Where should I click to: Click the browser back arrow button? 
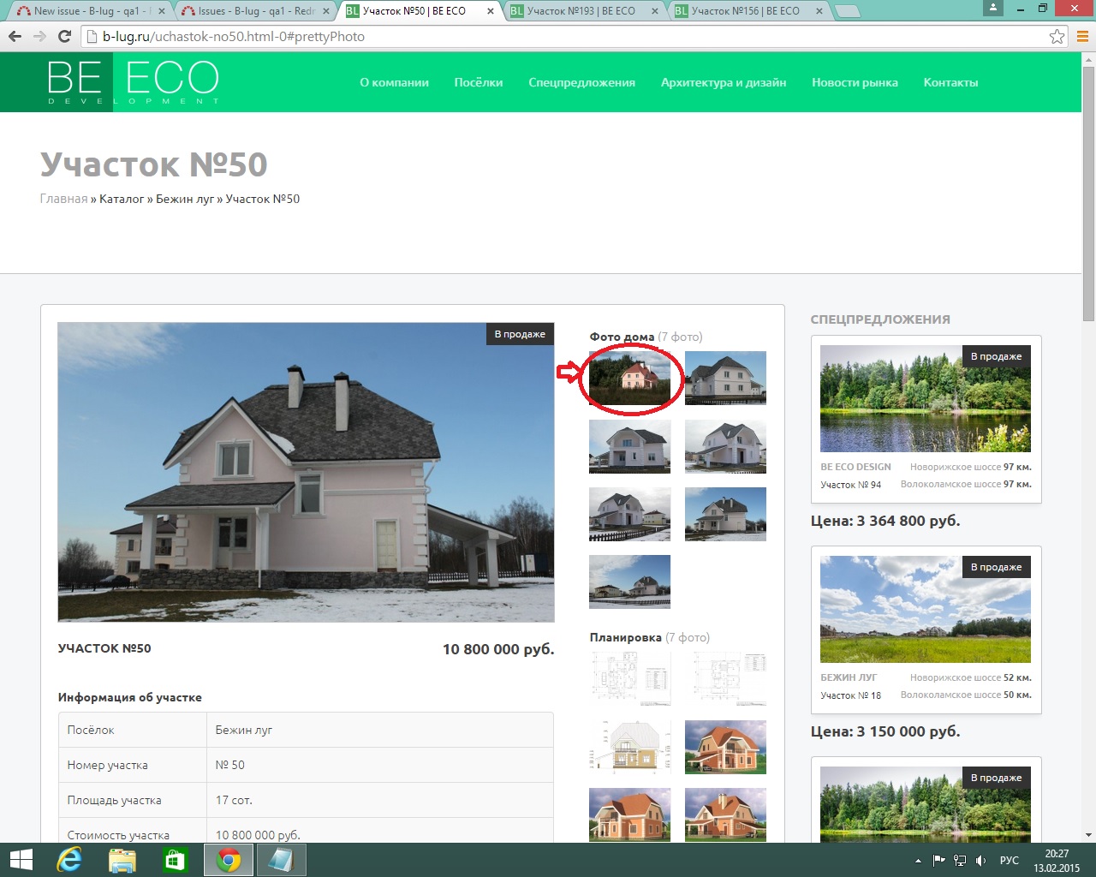click(15, 36)
